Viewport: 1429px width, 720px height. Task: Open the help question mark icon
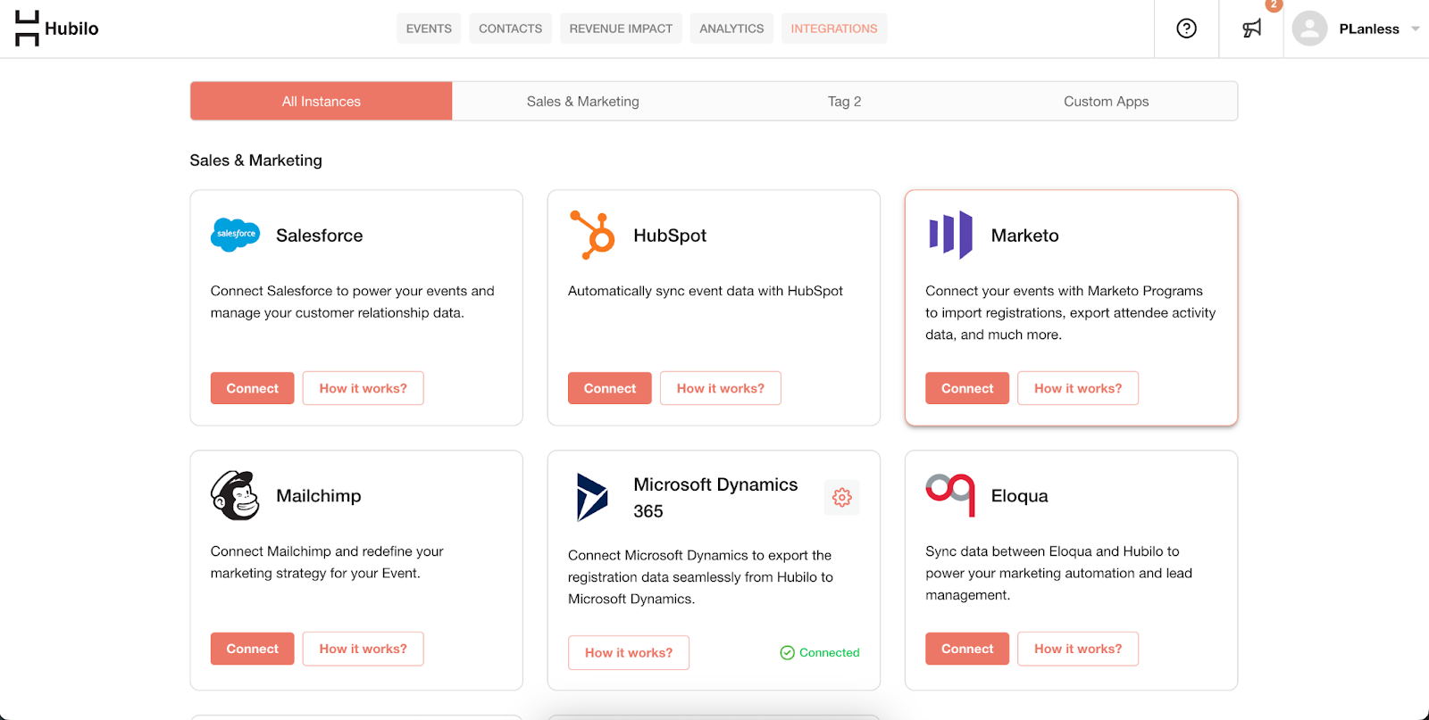(x=1186, y=29)
